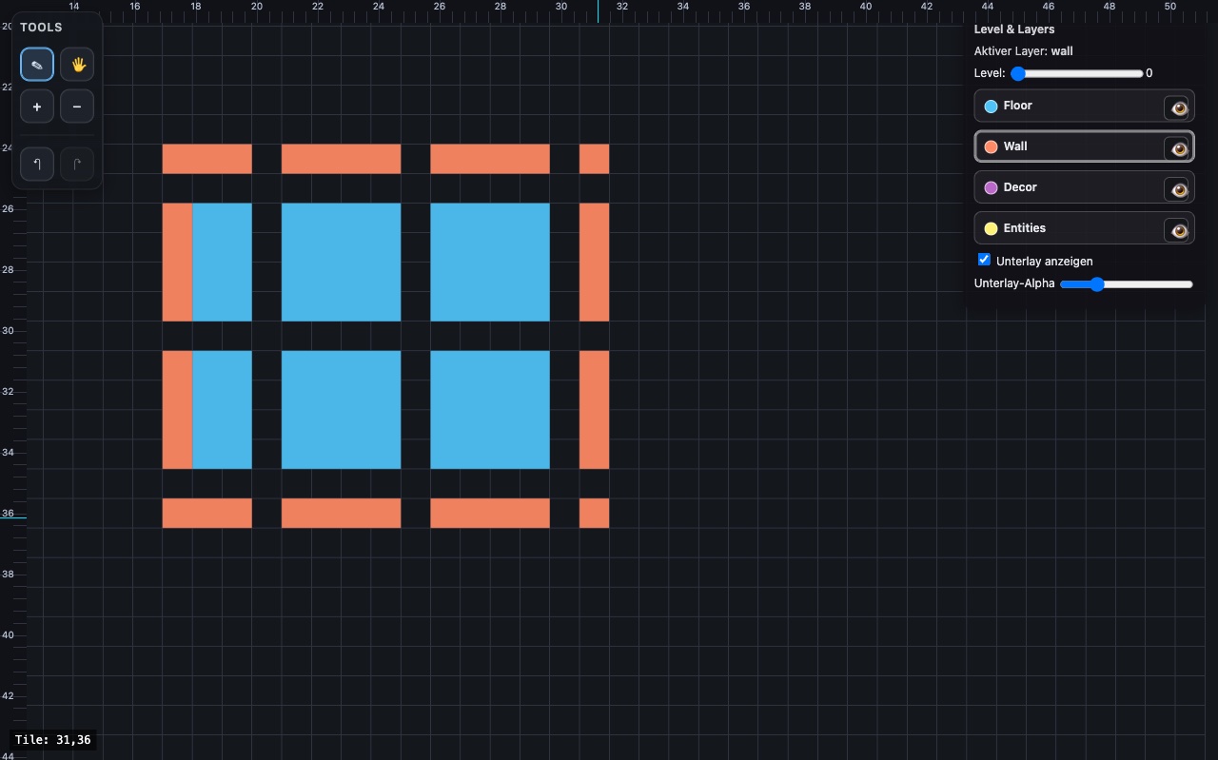1218x760 pixels.
Task: Hide the Floor layer with eye icon
Action: pyautogui.click(x=1179, y=107)
